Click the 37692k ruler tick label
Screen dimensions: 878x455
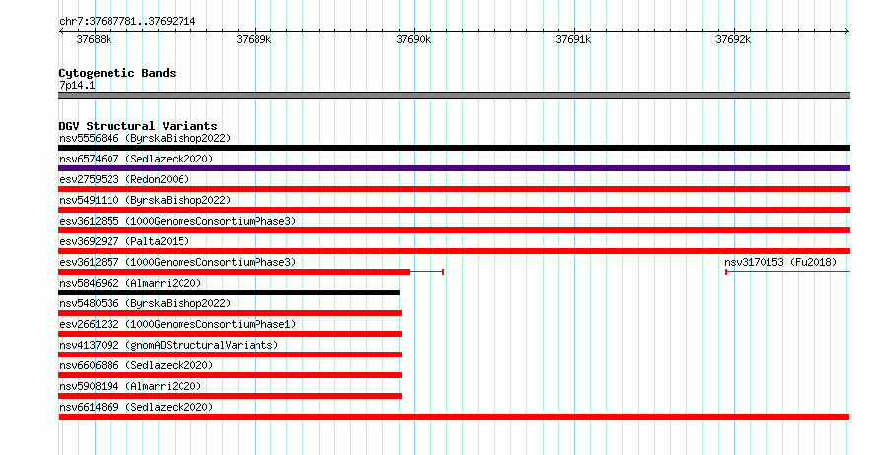click(733, 40)
